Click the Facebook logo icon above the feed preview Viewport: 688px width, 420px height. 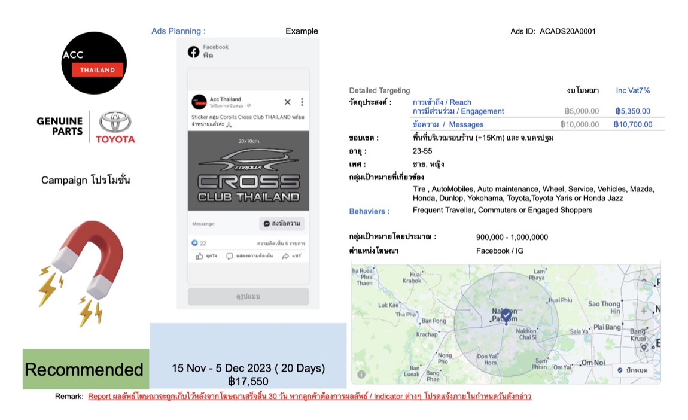click(x=193, y=52)
